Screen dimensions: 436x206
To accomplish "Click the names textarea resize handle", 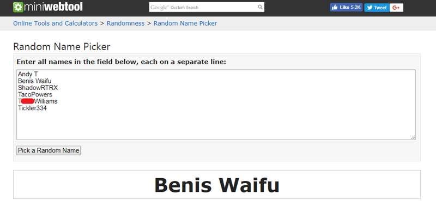I will 413,137.
